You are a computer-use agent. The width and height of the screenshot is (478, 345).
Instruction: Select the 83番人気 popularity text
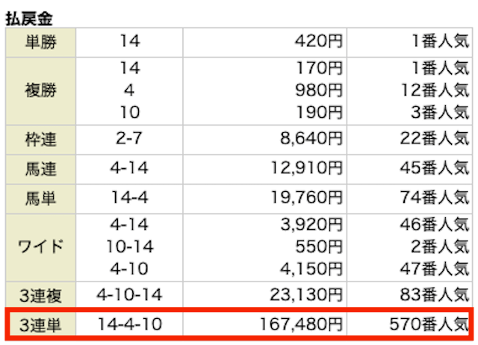[x=435, y=295]
